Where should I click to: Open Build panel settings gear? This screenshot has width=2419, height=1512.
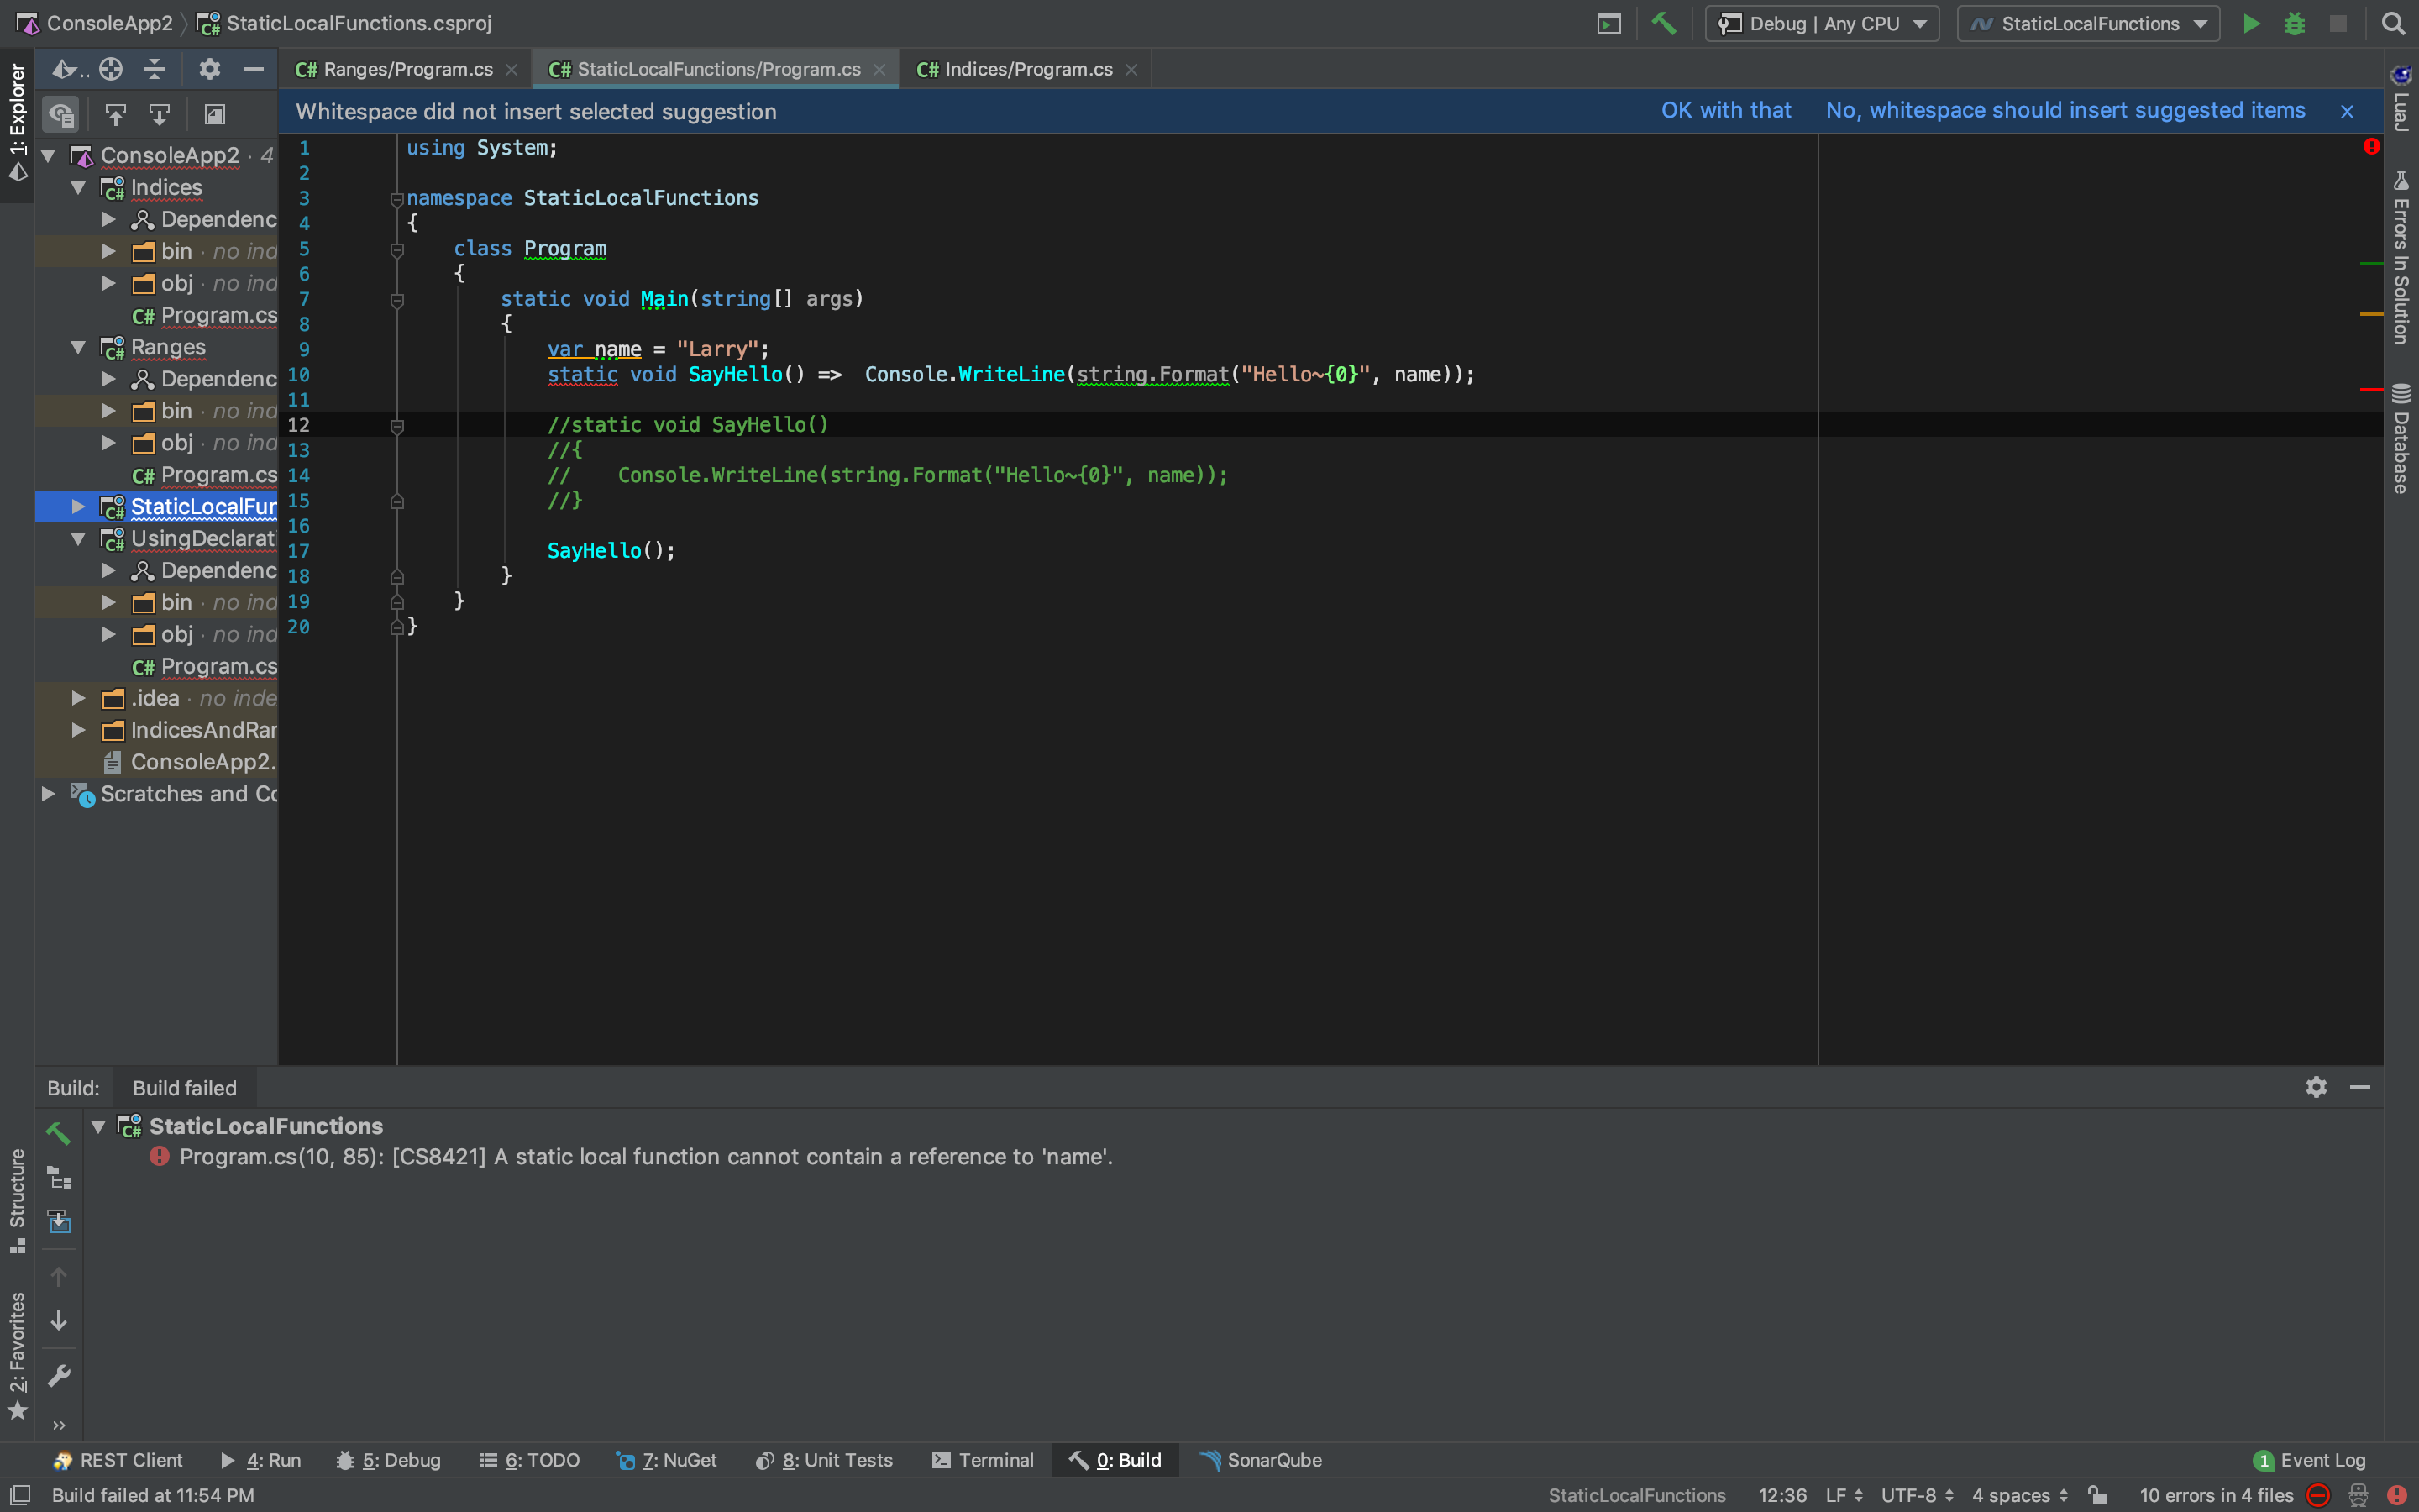pos(2316,1087)
